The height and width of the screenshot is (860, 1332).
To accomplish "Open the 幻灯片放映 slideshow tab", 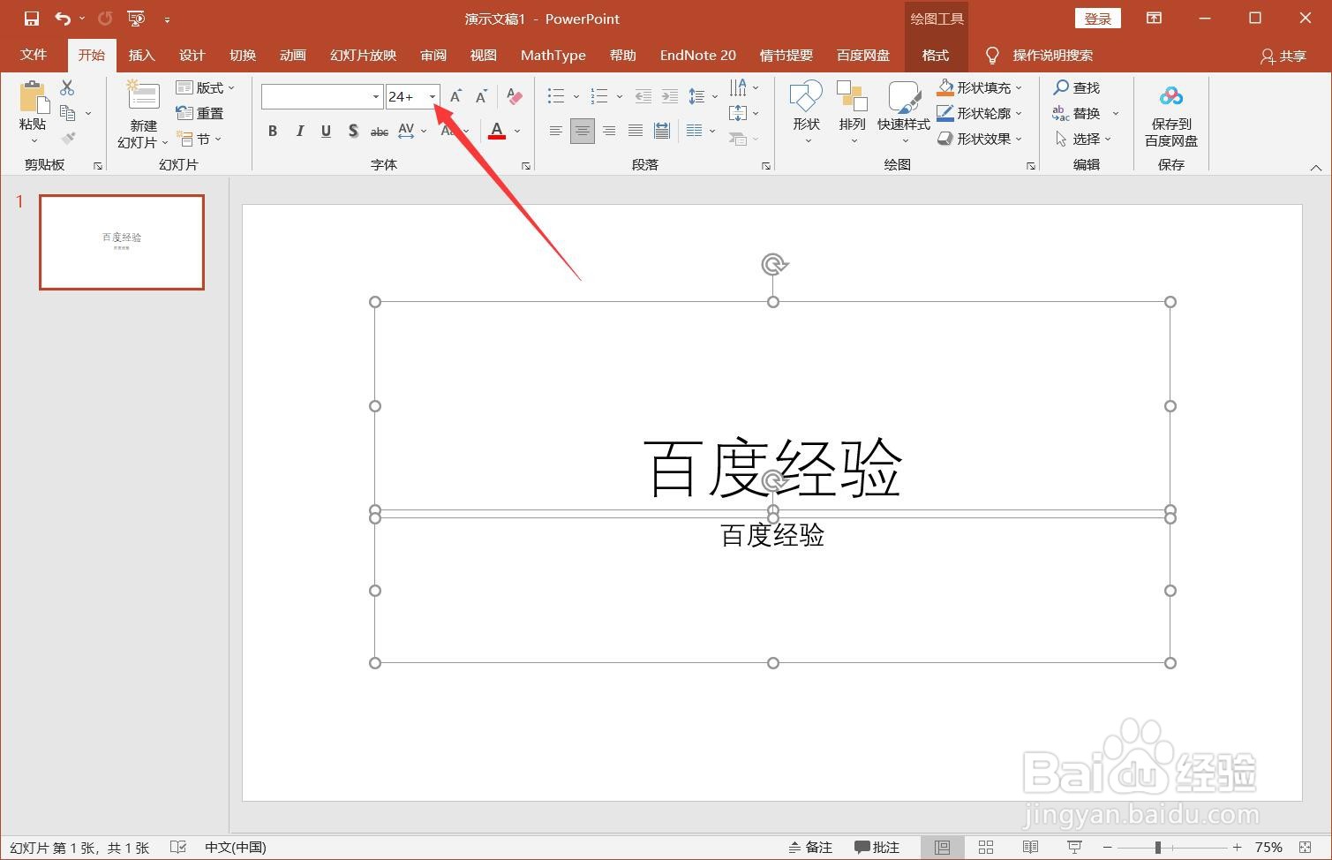I will [363, 55].
